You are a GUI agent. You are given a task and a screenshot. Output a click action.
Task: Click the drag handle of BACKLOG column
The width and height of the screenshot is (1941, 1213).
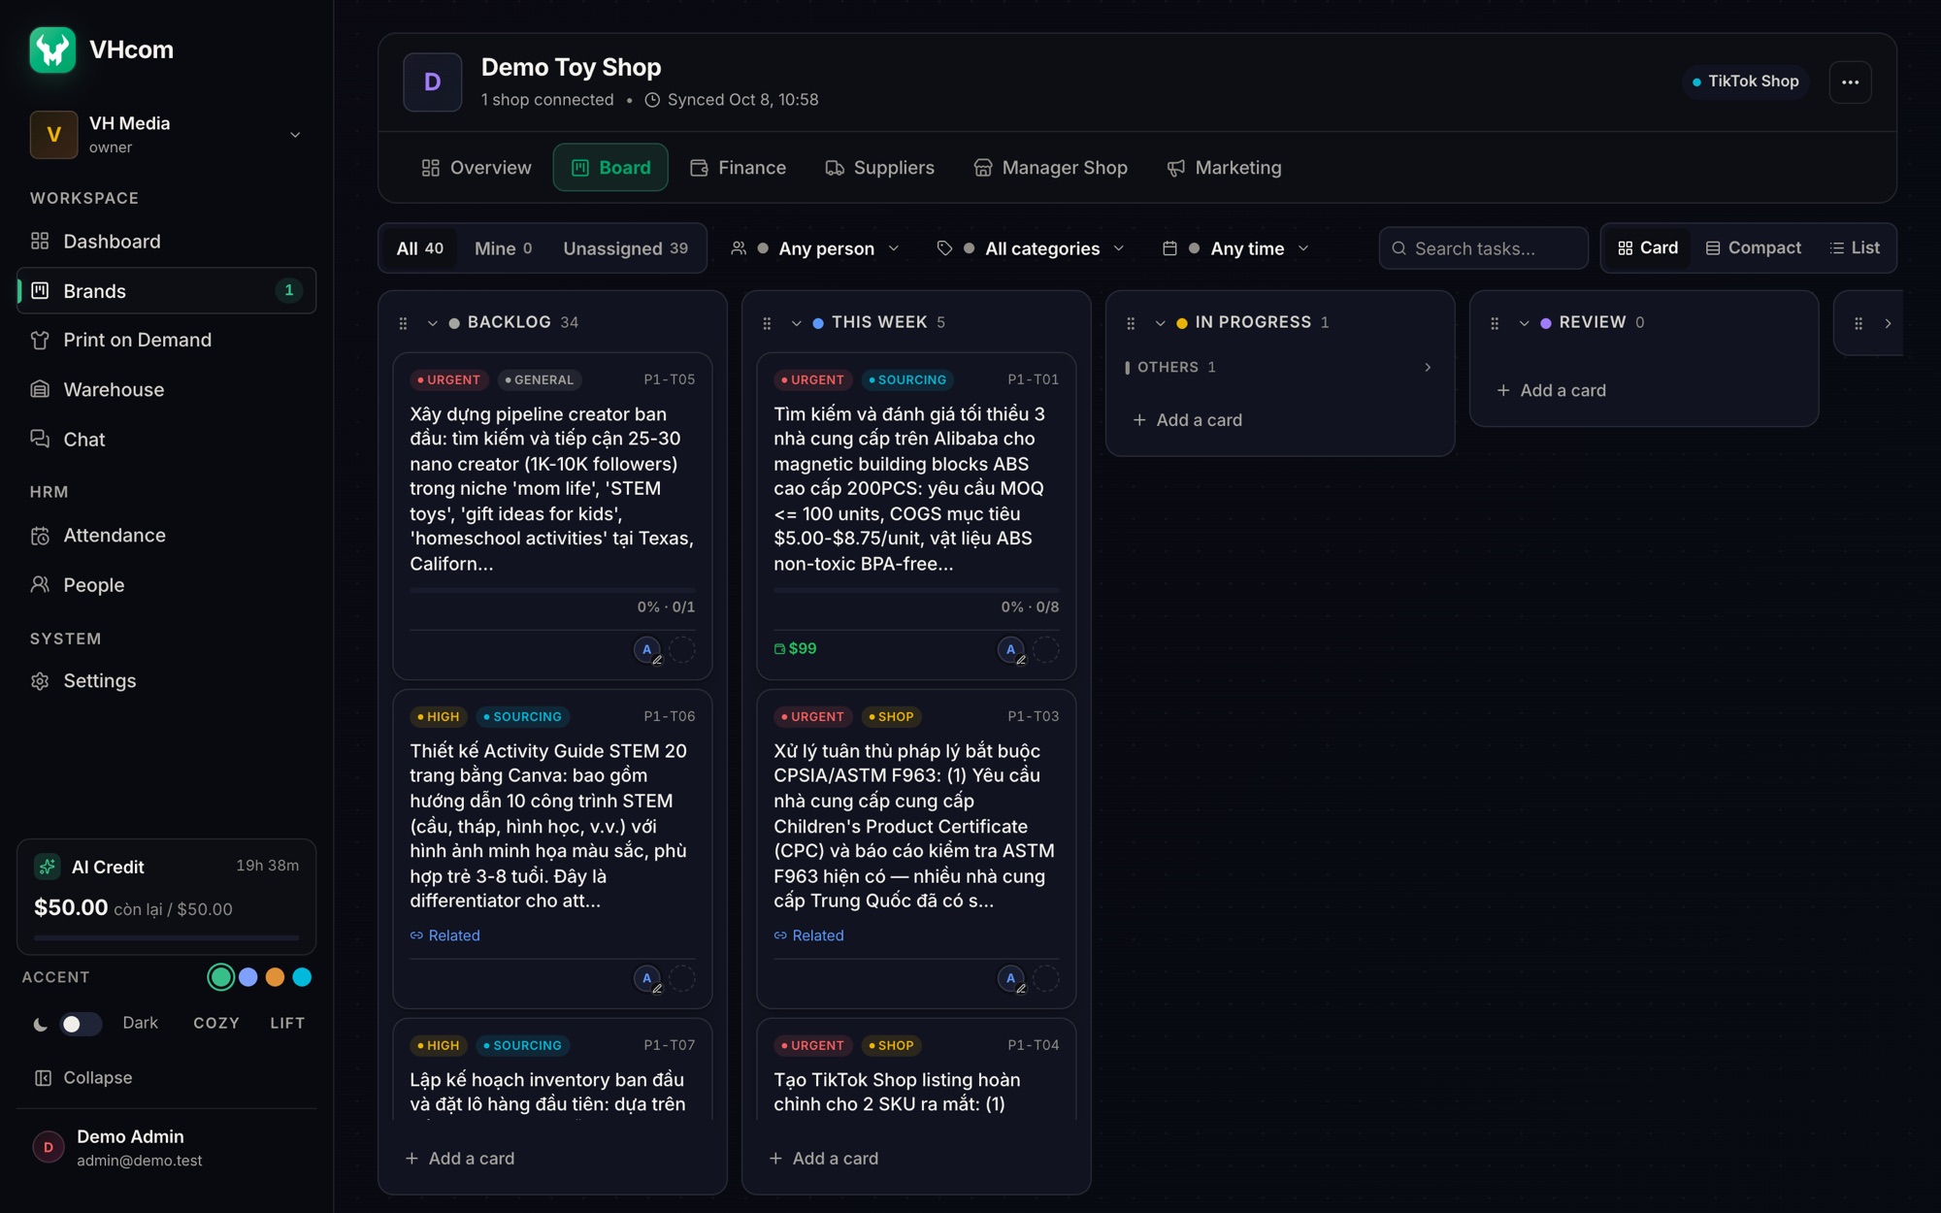pos(403,323)
